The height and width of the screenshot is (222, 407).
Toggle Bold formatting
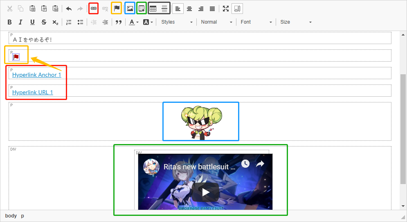[x=9, y=22]
